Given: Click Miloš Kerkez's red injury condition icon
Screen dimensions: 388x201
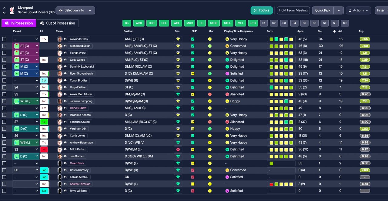Looking at the screenshot, I should coord(178,149).
